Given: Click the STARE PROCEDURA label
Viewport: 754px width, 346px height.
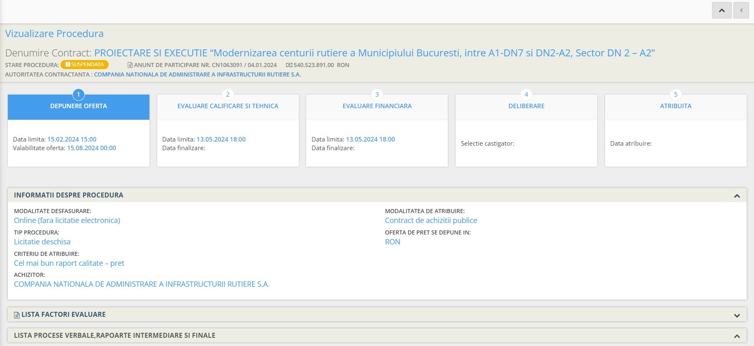Looking at the screenshot, I should pos(32,65).
